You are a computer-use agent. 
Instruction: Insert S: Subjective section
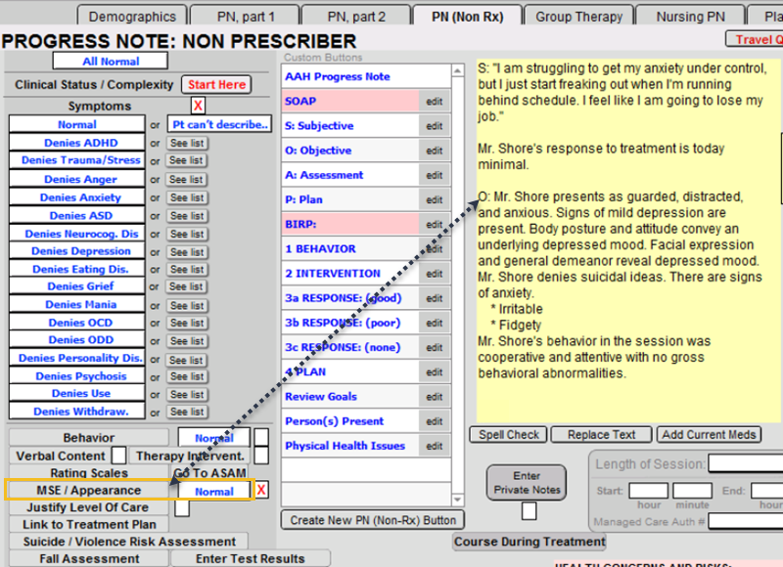coord(350,126)
